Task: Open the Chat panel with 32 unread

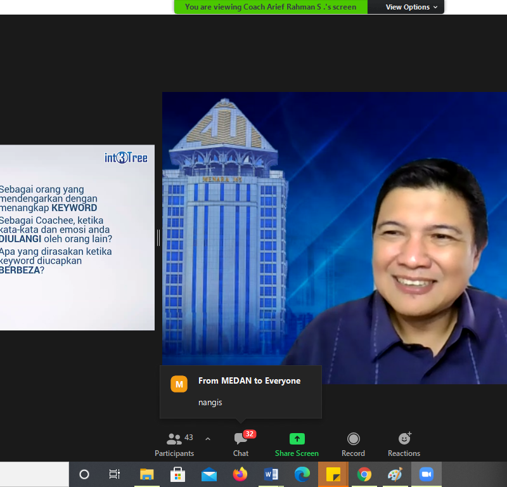Action: 241,444
